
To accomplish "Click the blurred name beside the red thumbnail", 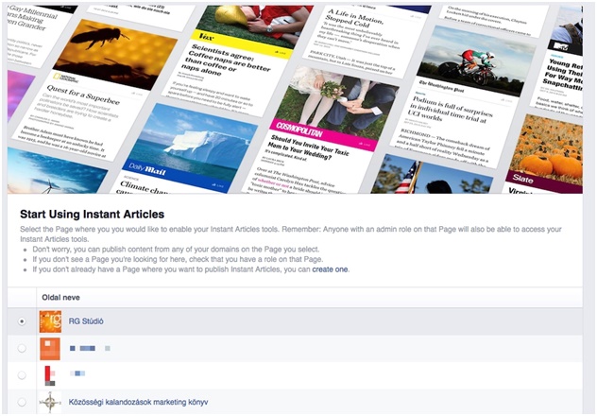I will pos(77,373).
